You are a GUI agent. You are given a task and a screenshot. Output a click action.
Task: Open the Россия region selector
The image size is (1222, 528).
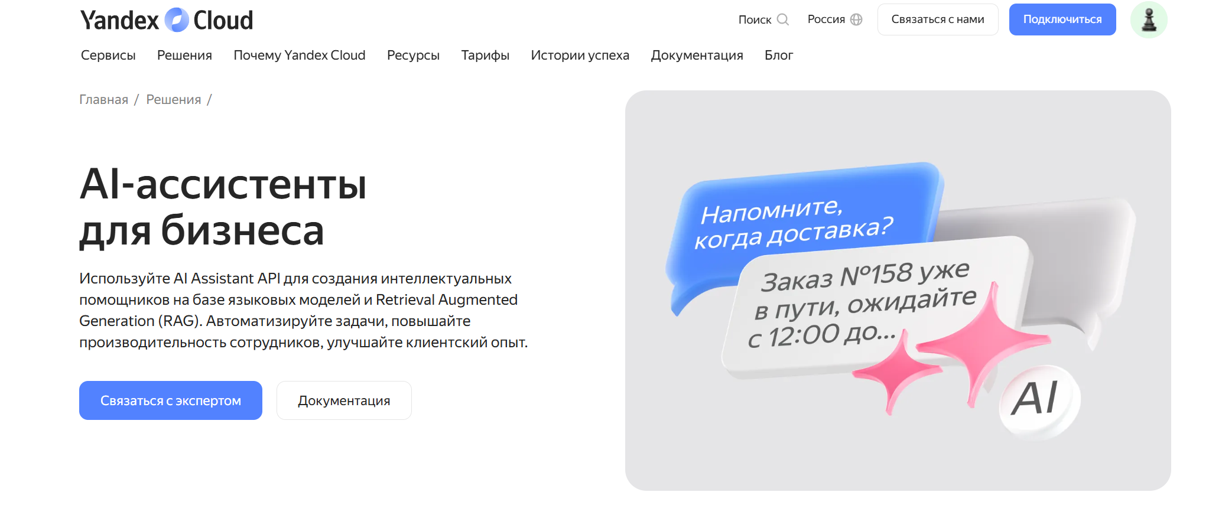point(835,19)
